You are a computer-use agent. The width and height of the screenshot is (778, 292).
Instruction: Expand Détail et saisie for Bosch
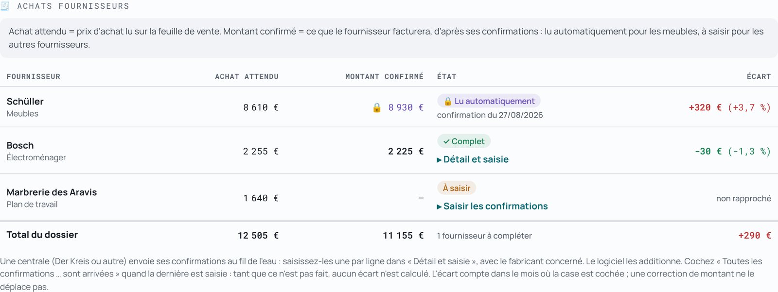(473, 159)
